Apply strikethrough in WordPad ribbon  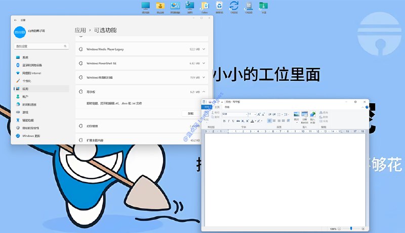click(238, 121)
